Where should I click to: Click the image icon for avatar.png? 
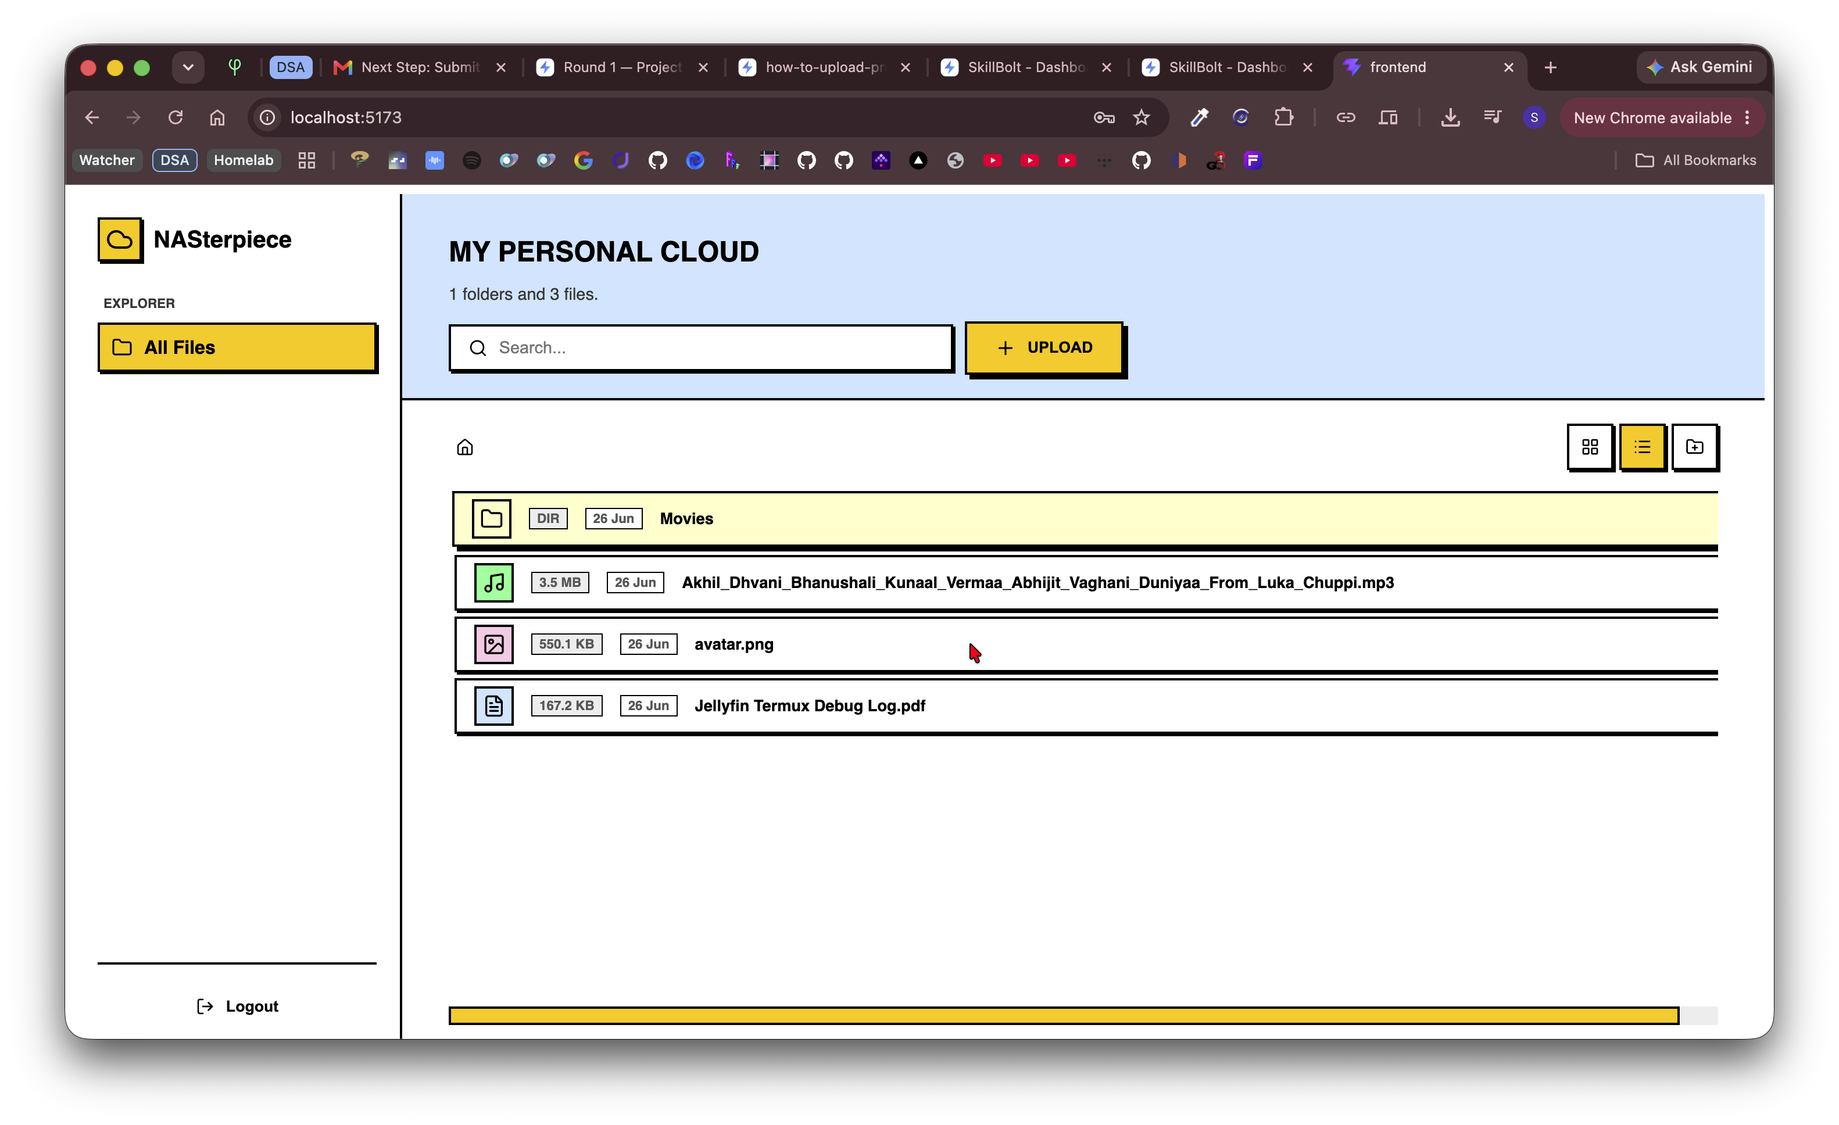pos(494,644)
